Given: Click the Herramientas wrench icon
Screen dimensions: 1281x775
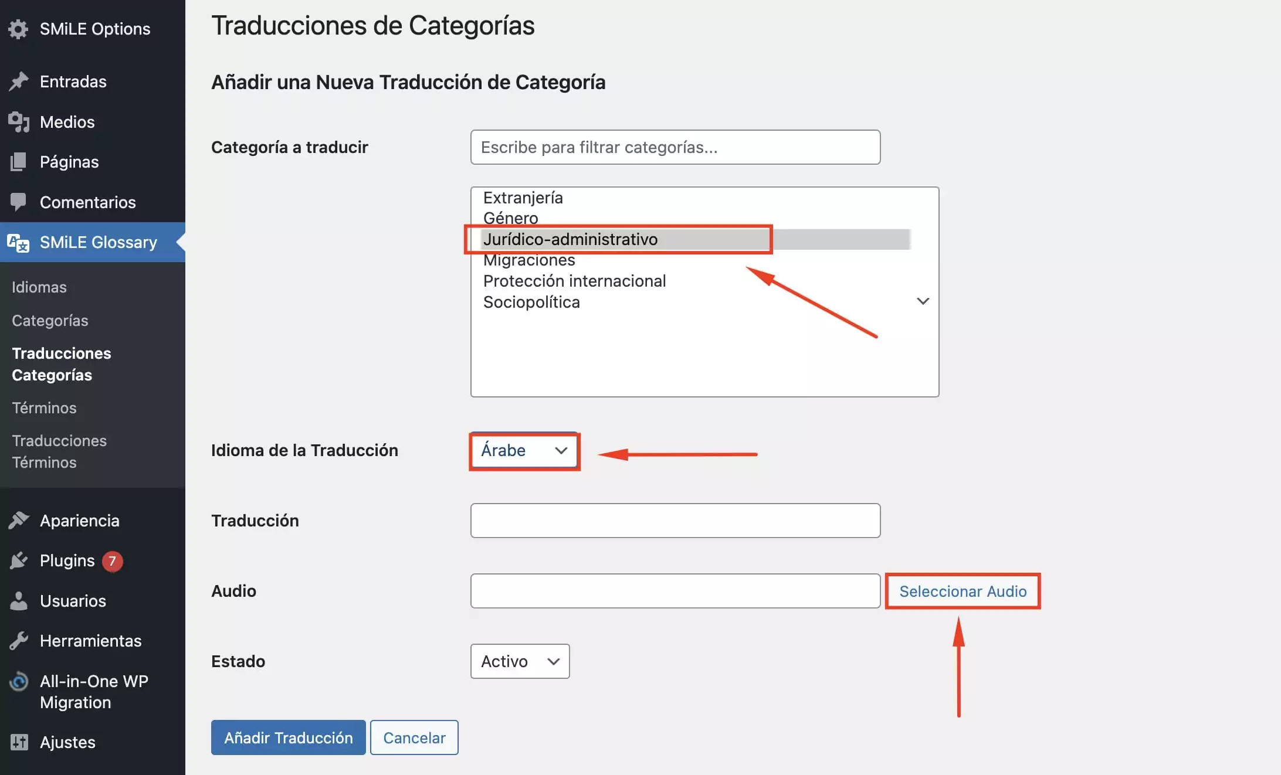Looking at the screenshot, I should [x=19, y=640].
